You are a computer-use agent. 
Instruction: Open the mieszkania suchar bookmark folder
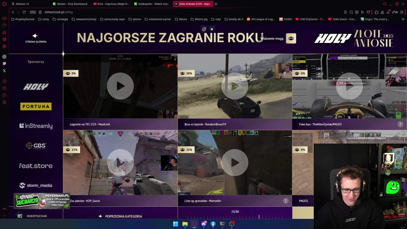[158, 19]
